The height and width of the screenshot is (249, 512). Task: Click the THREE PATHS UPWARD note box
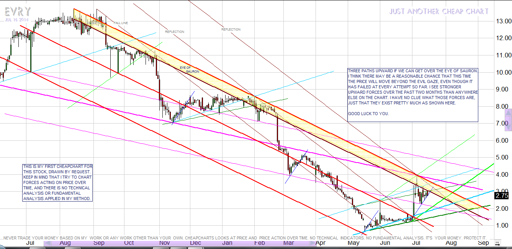pyautogui.click(x=412, y=95)
